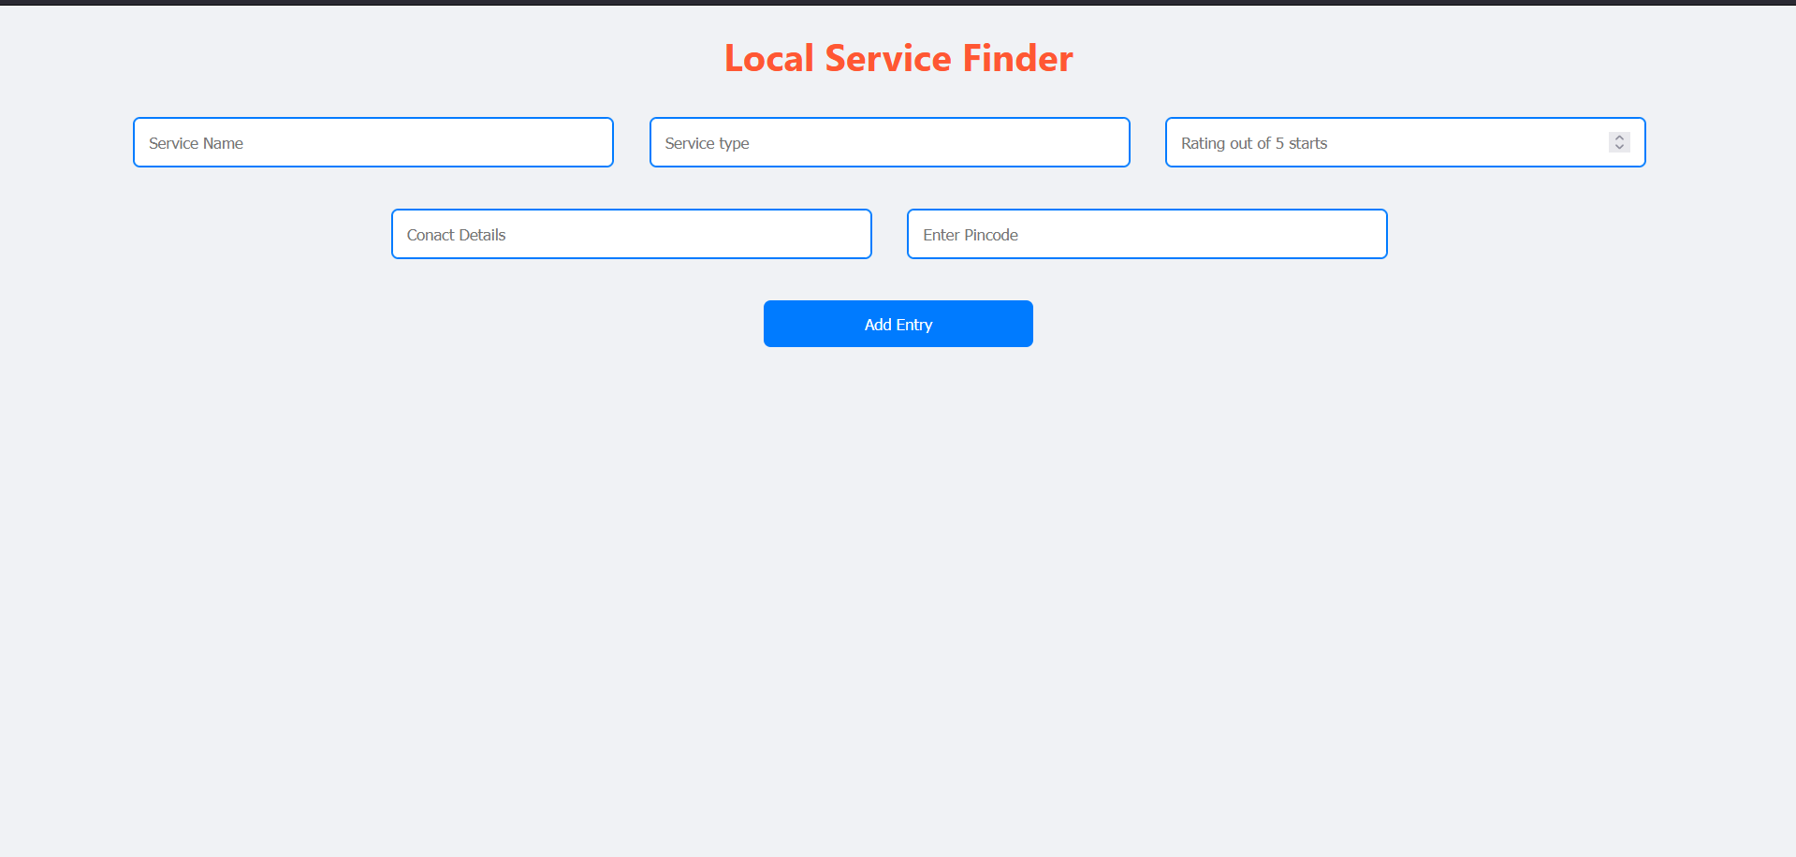Click the "Conact Details" placeholder text
1796x857 pixels.
click(456, 235)
